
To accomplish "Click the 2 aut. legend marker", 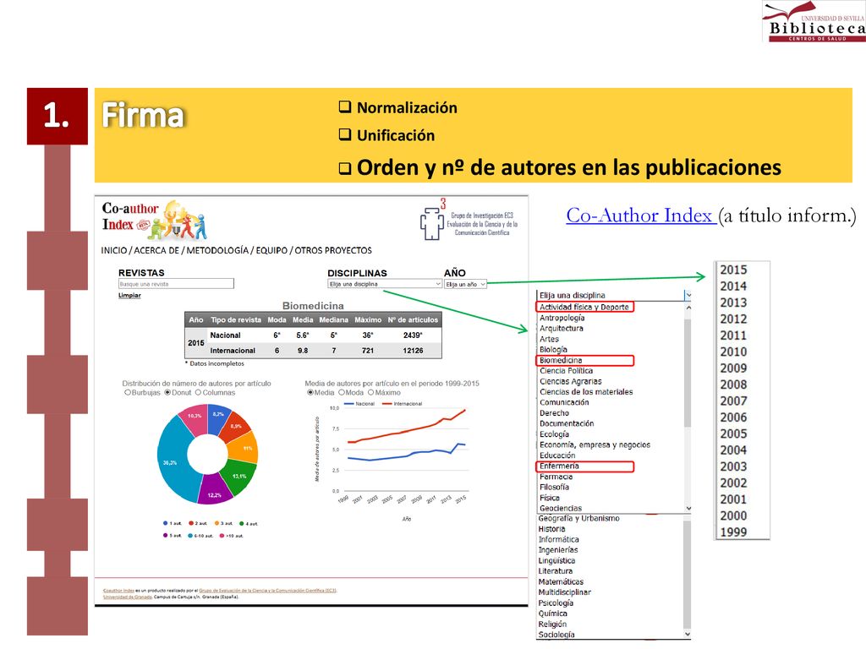I will [191, 523].
